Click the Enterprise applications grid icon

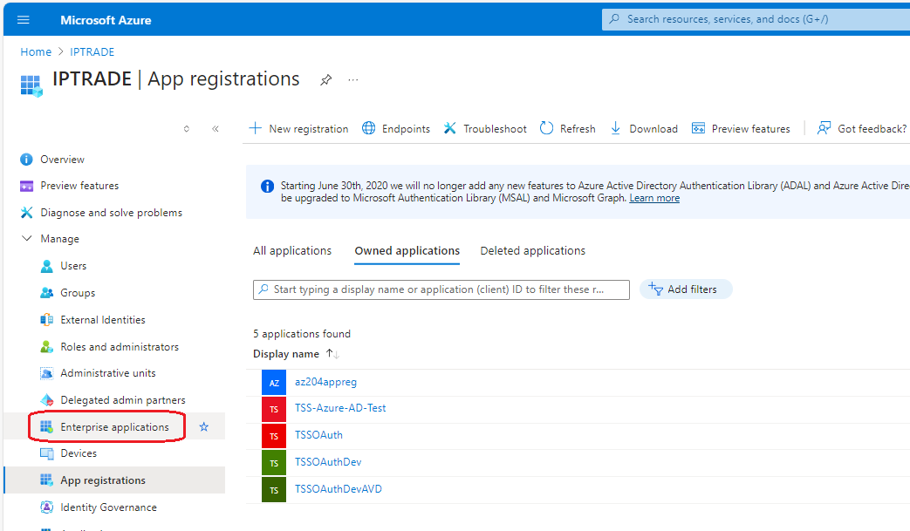pyautogui.click(x=47, y=427)
